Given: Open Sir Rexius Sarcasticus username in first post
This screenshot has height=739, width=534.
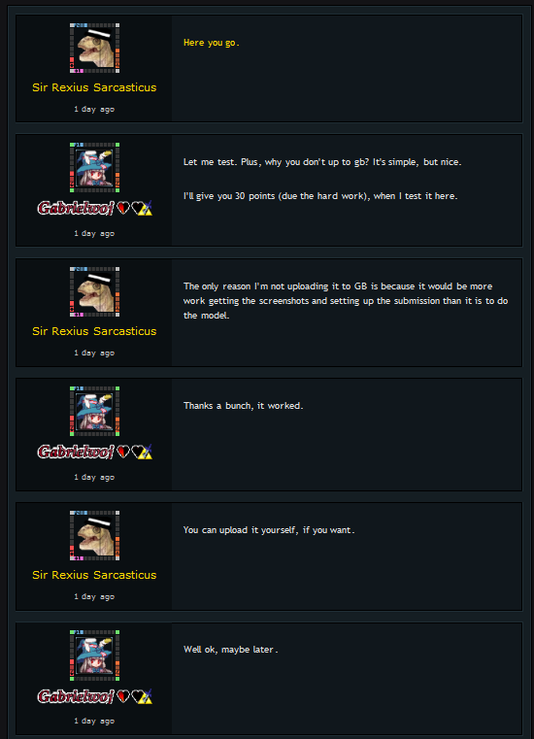Looking at the screenshot, I should 94,87.
